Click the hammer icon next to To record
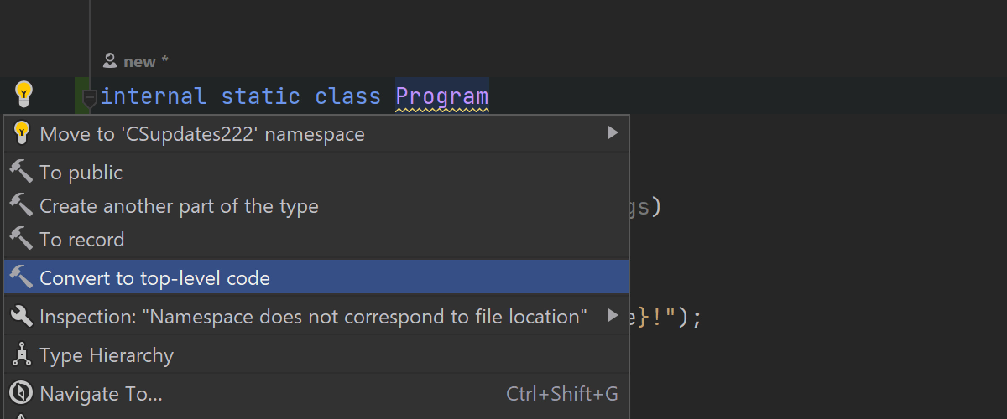The width and height of the screenshot is (1007, 419). coord(21,239)
